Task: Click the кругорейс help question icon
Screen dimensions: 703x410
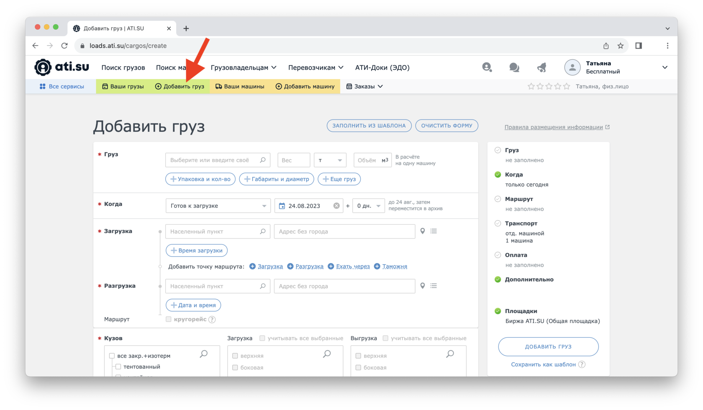Action: pyautogui.click(x=212, y=320)
